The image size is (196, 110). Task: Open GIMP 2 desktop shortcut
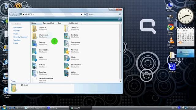(170, 17)
